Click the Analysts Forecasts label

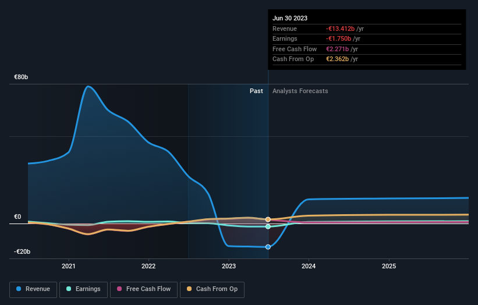coord(300,91)
